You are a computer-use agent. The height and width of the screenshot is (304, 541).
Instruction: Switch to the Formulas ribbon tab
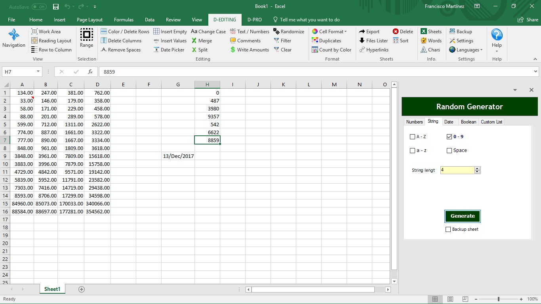(124, 20)
